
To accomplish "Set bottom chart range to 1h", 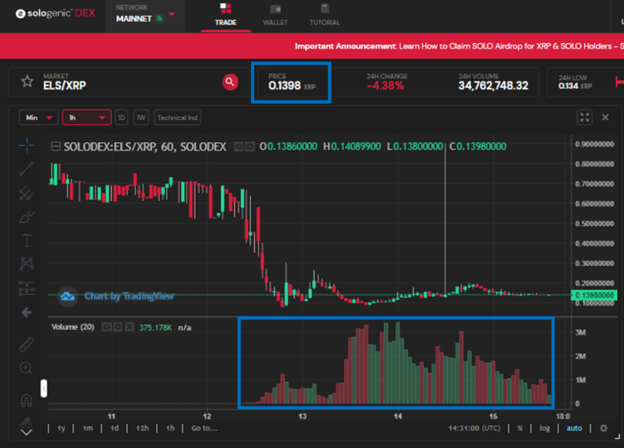I will click(170, 428).
